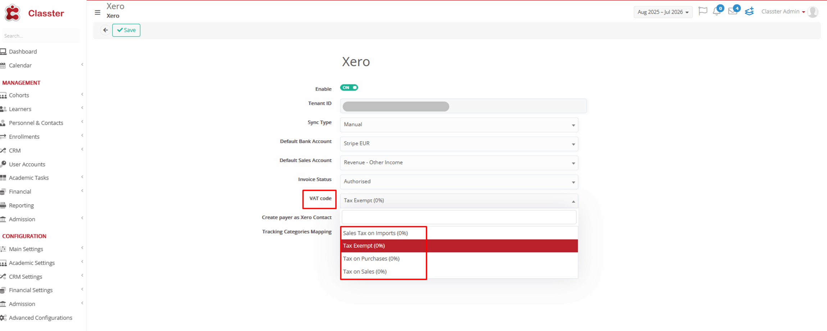Click the blue sync icon in header
827x331 pixels.
point(749,12)
